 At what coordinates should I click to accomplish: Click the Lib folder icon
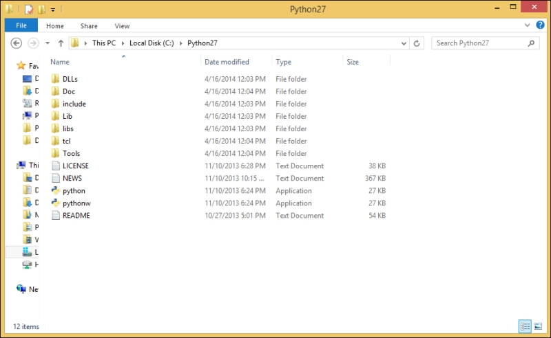pos(55,116)
